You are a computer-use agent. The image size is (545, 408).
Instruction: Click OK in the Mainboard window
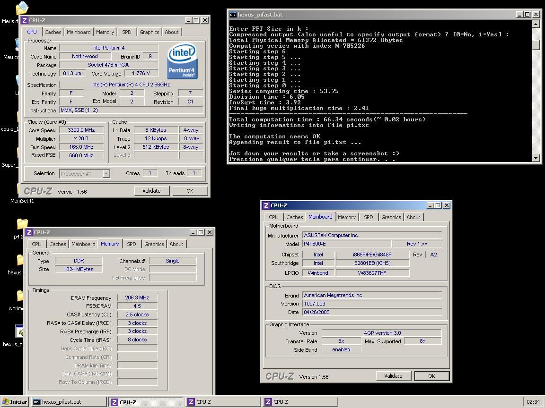[x=431, y=376]
